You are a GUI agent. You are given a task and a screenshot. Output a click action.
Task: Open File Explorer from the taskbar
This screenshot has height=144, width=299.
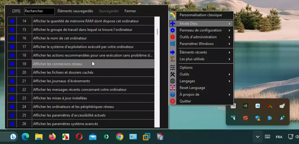point(39,137)
